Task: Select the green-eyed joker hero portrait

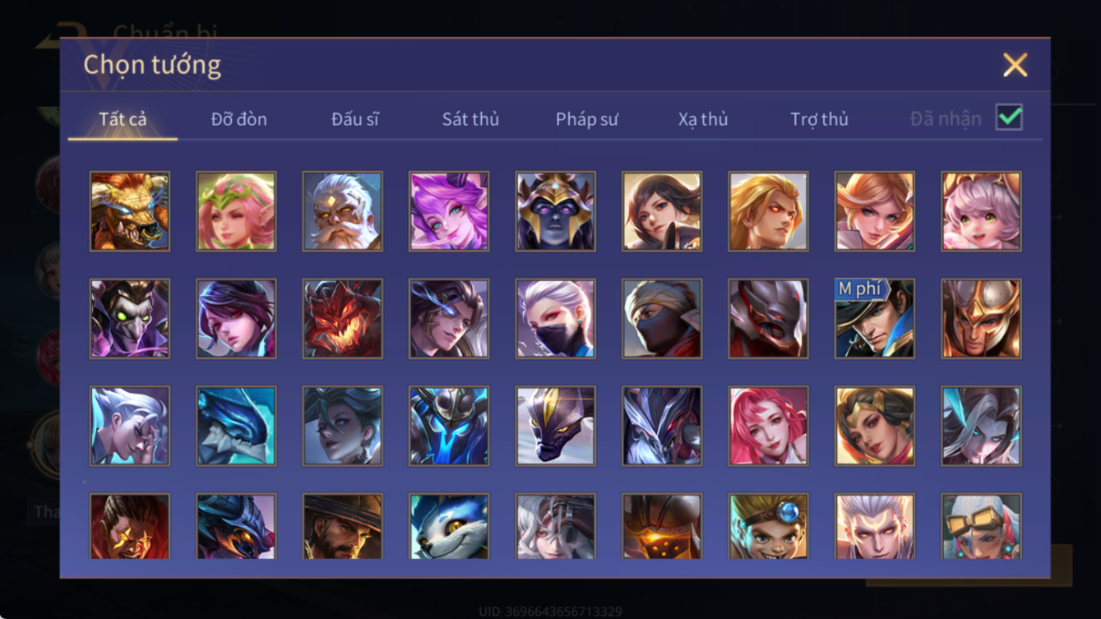Action: tap(130, 319)
